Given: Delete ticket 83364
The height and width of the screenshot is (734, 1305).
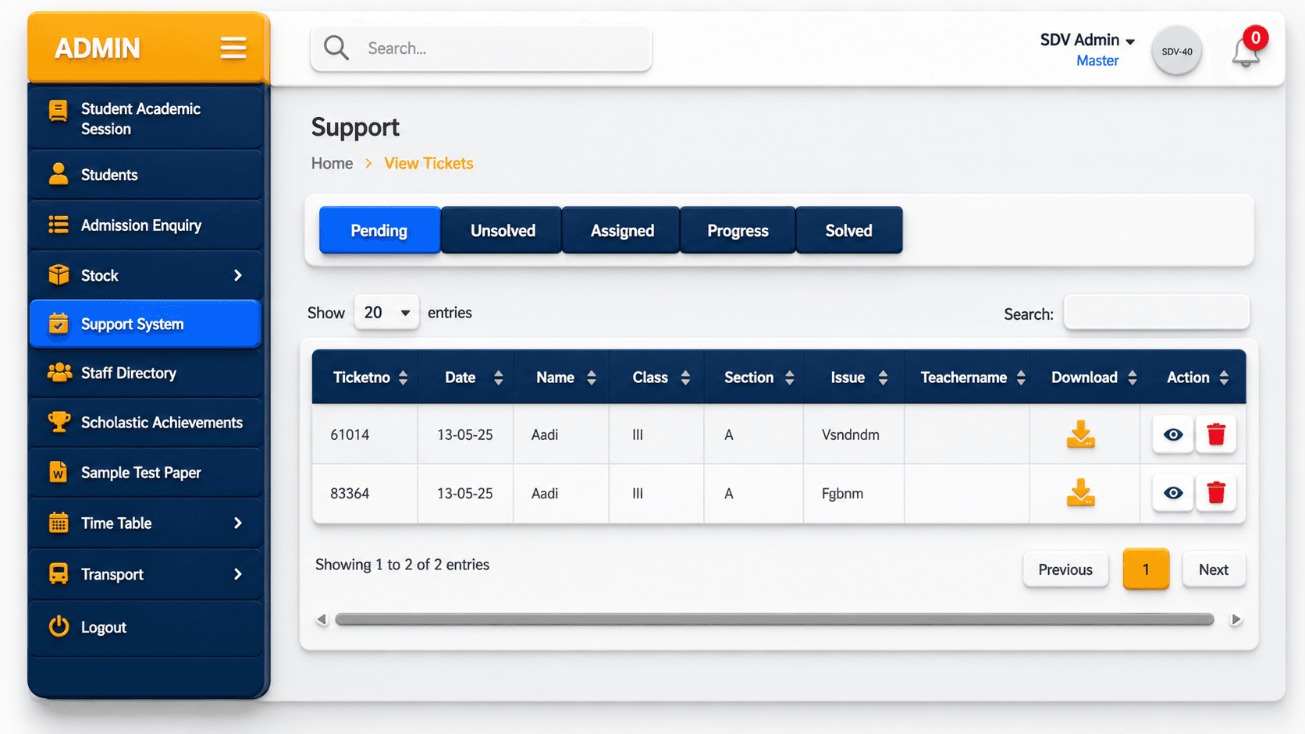Looking at the screenshot, I should (1216, 492).
